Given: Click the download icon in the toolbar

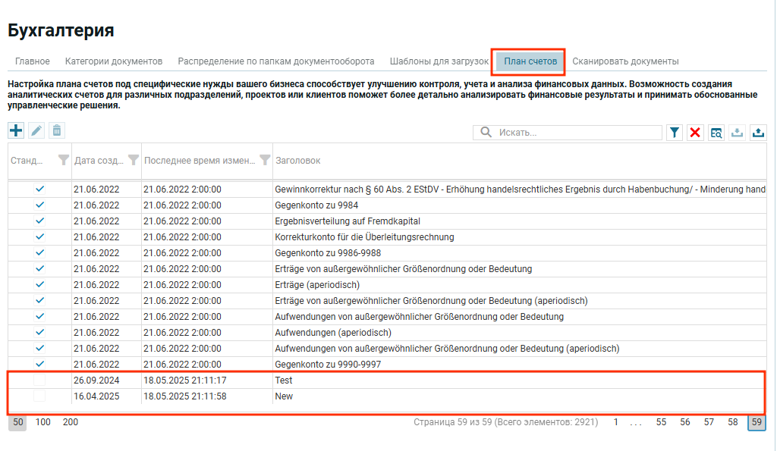Looking at the screenshot, I should [737, 133].
